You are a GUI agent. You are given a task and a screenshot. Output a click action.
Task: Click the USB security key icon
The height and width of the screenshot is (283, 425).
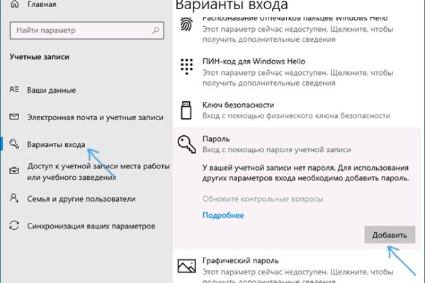[187, 110]
